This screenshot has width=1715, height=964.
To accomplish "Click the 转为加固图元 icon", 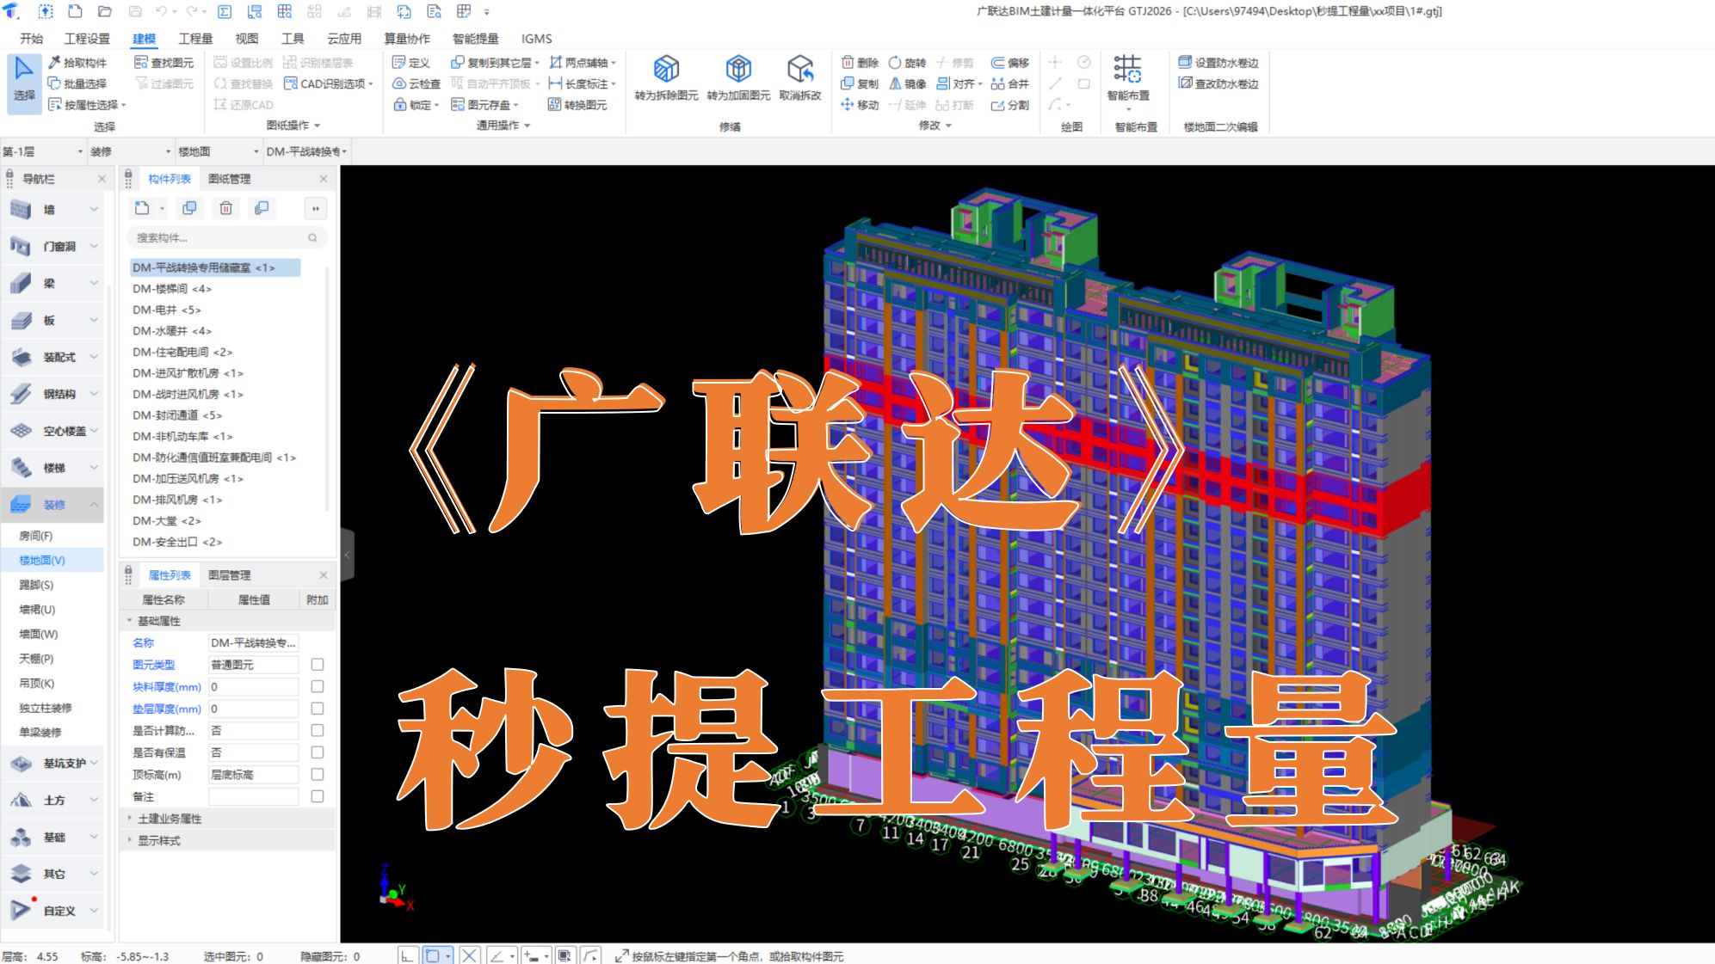I will click(738, 69).
